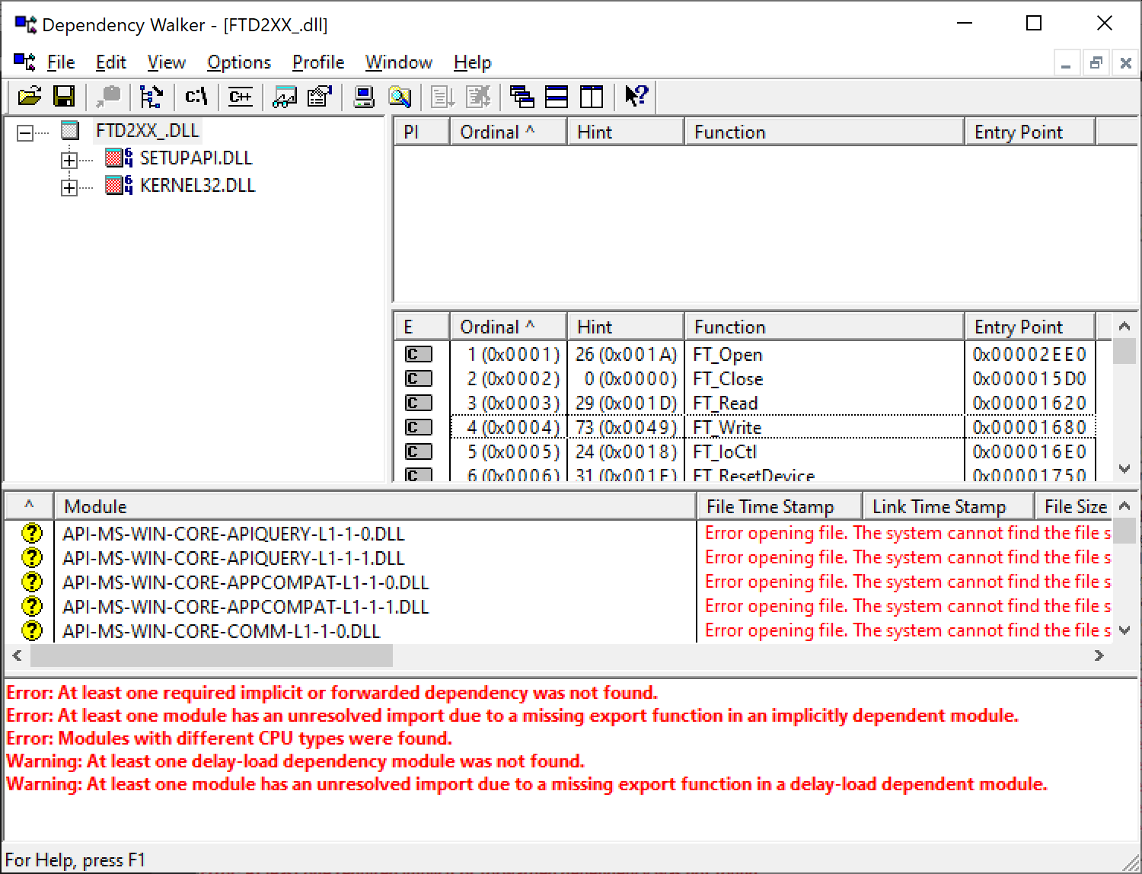Image resolution: width=1142 pixels, height=874 pixels.
Task: Select the FT_Write export row
Action: tap(745, 427)
